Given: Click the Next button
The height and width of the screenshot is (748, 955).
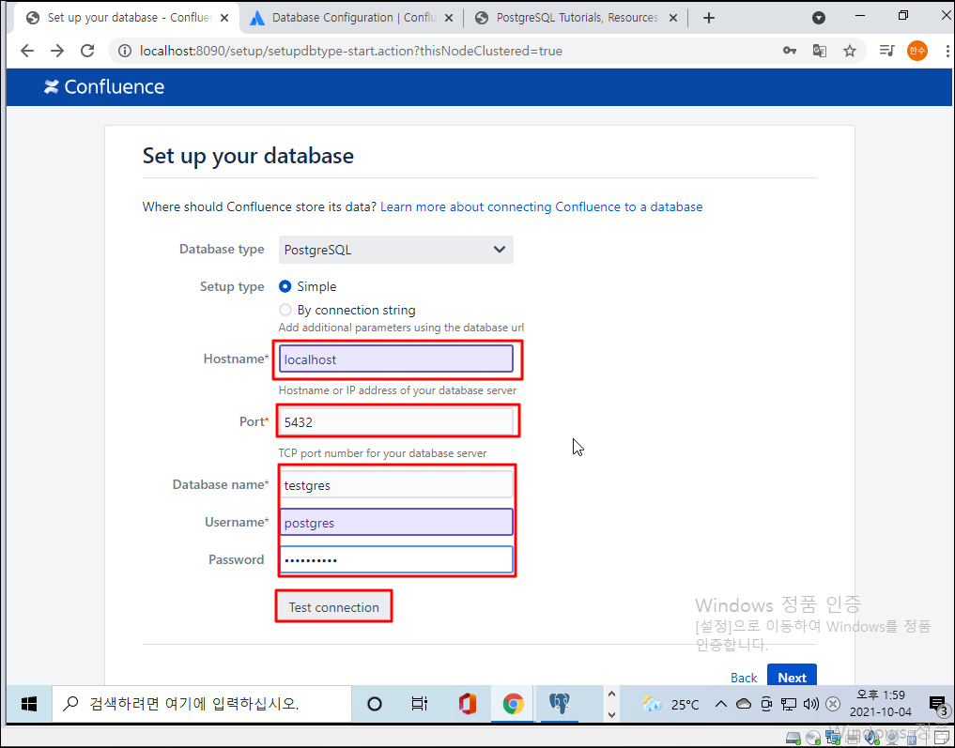Looking at the screenshot, I should pyautogui.click(x=792, y=677).
